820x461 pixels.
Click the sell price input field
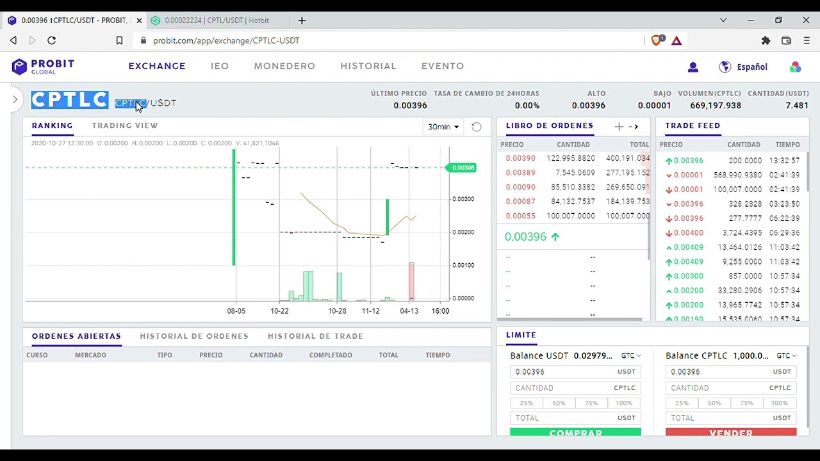731,371
